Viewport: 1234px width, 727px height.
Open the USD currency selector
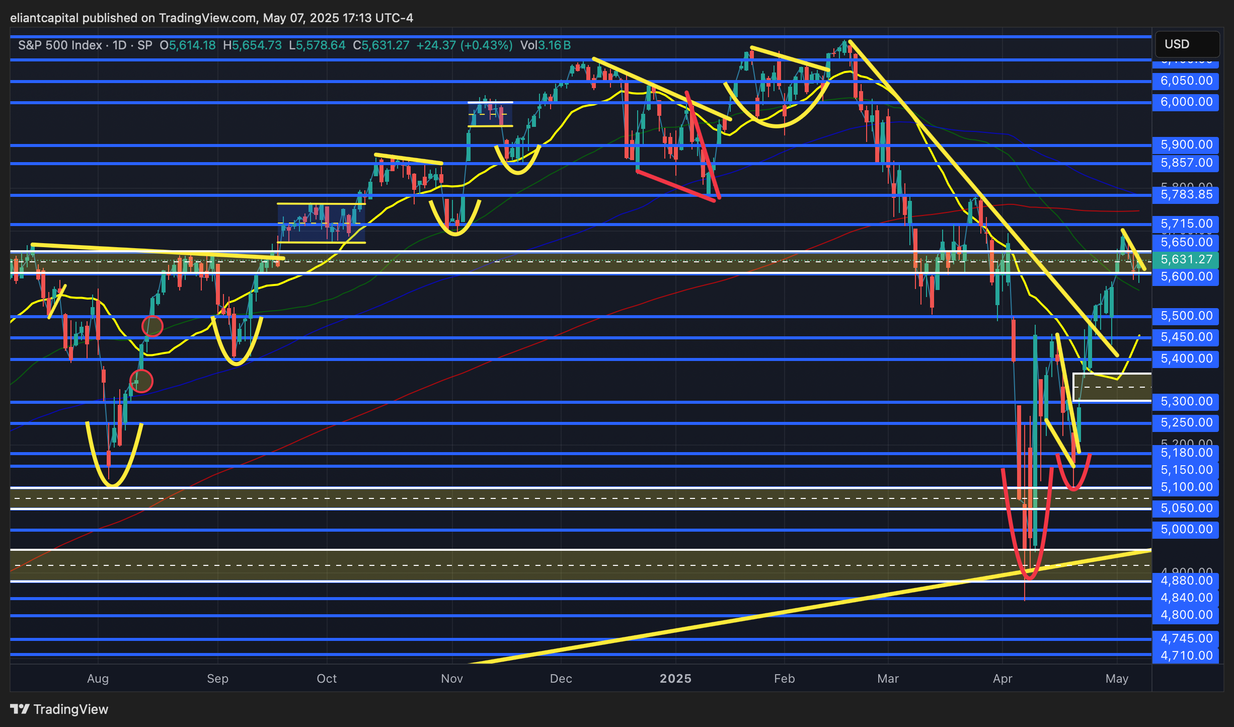click(1187, 44)
